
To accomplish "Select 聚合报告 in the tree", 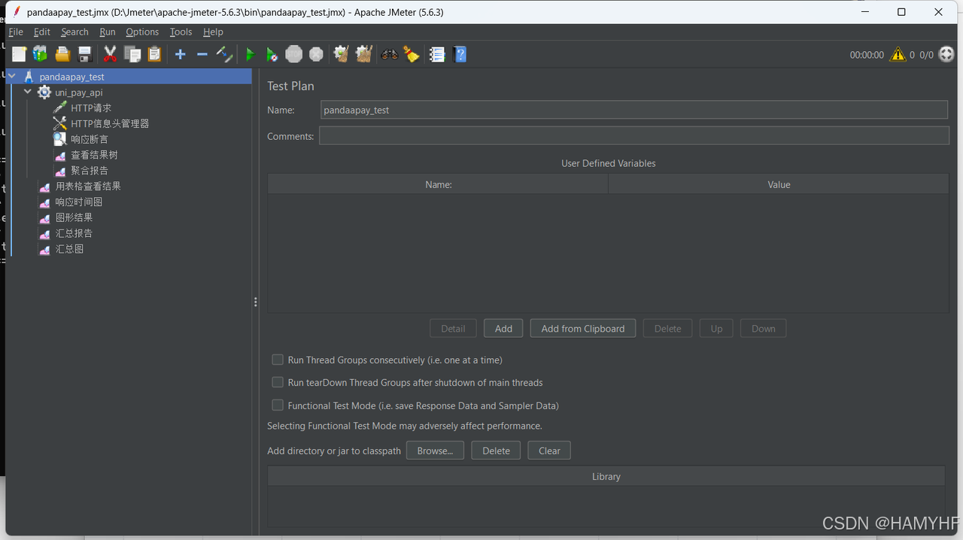I will click(90, 171).
